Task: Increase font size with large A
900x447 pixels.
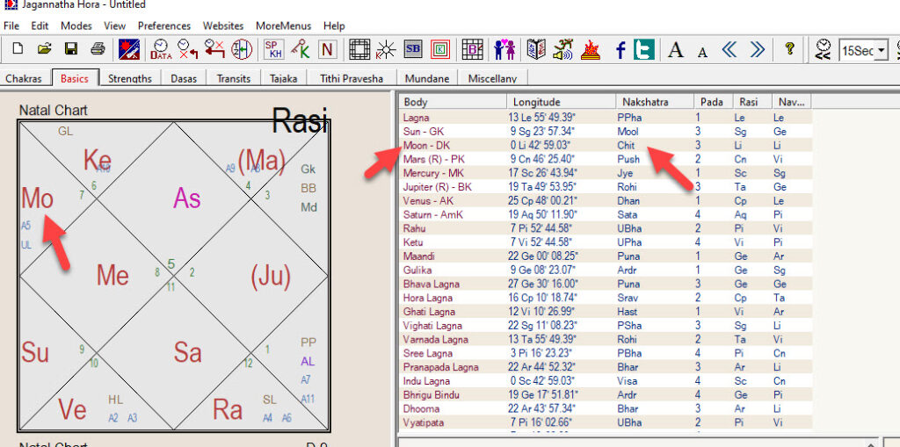Action: click(675, 50)
